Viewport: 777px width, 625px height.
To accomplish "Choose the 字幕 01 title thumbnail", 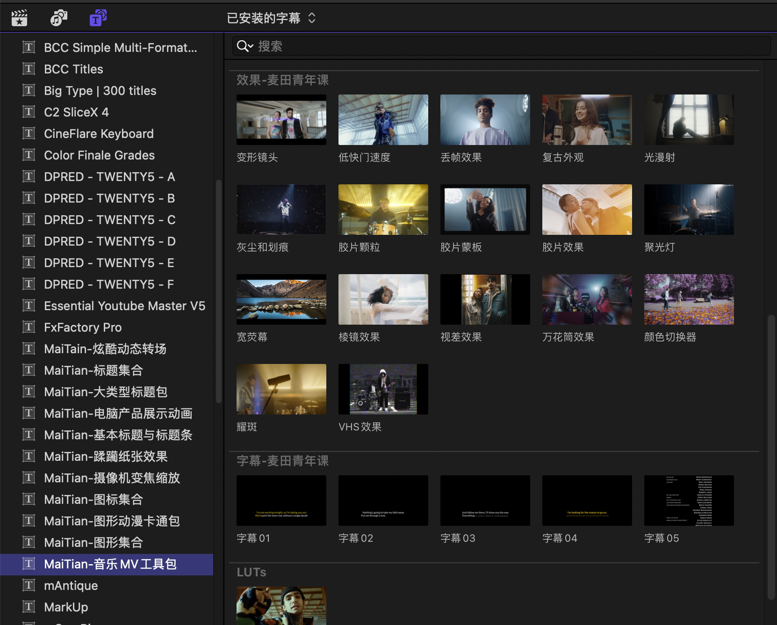I will coord(281,501).
